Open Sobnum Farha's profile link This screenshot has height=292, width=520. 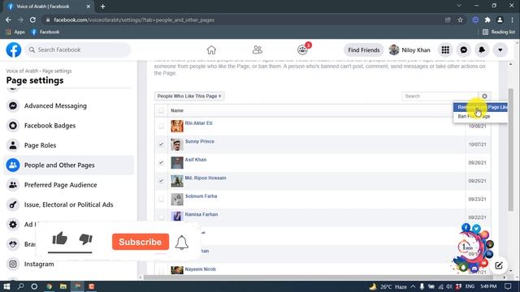(x=201, y=196)
